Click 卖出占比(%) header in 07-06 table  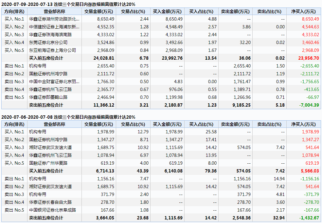tap(269, 124)
